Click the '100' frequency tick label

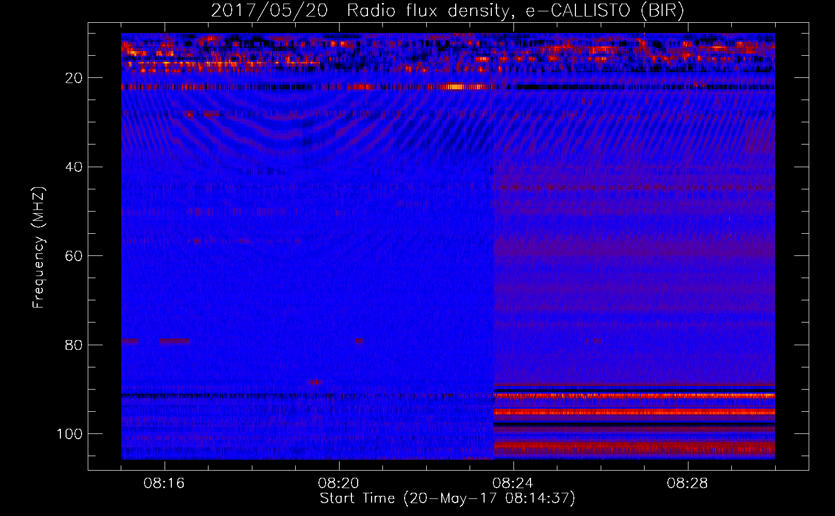click(x=70, y=434)
